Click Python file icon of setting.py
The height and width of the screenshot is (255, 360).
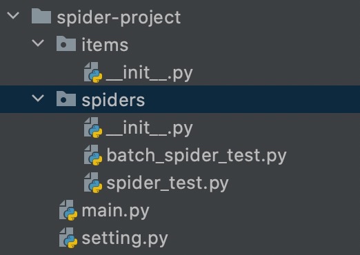[x=68, y=238]
